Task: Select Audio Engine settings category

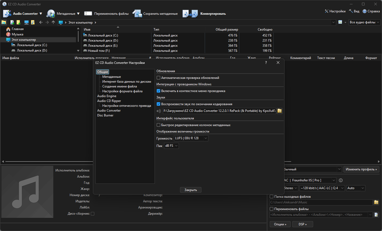Action: (x=107, y=96)
